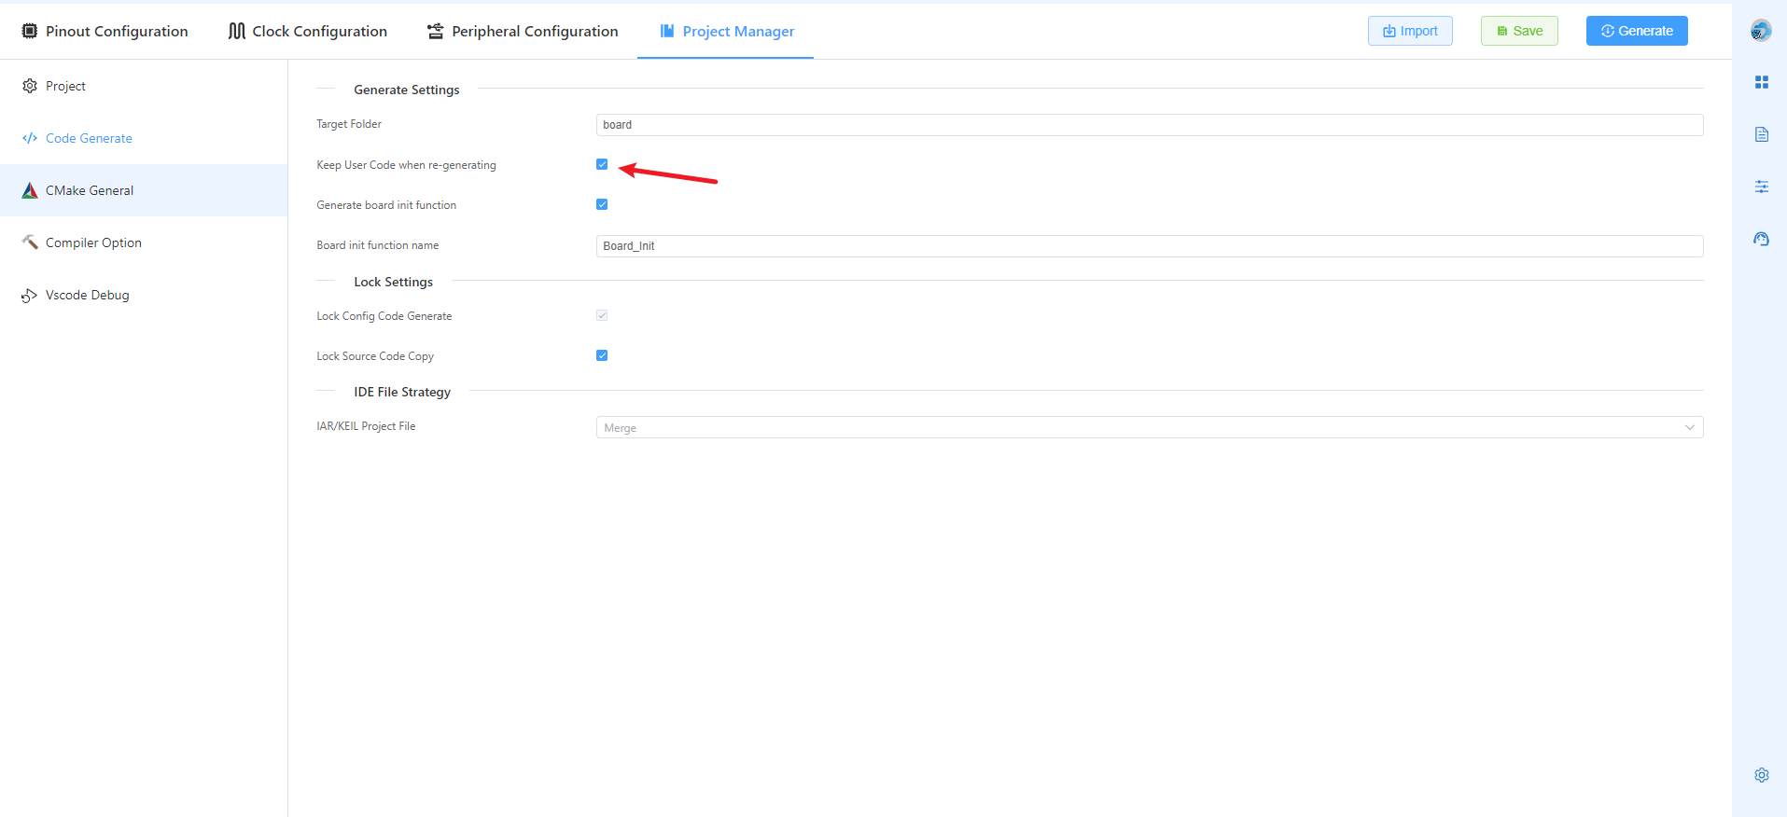Open the customer support headset icon
1787x817 pixels.
[x=1761, y=240]
